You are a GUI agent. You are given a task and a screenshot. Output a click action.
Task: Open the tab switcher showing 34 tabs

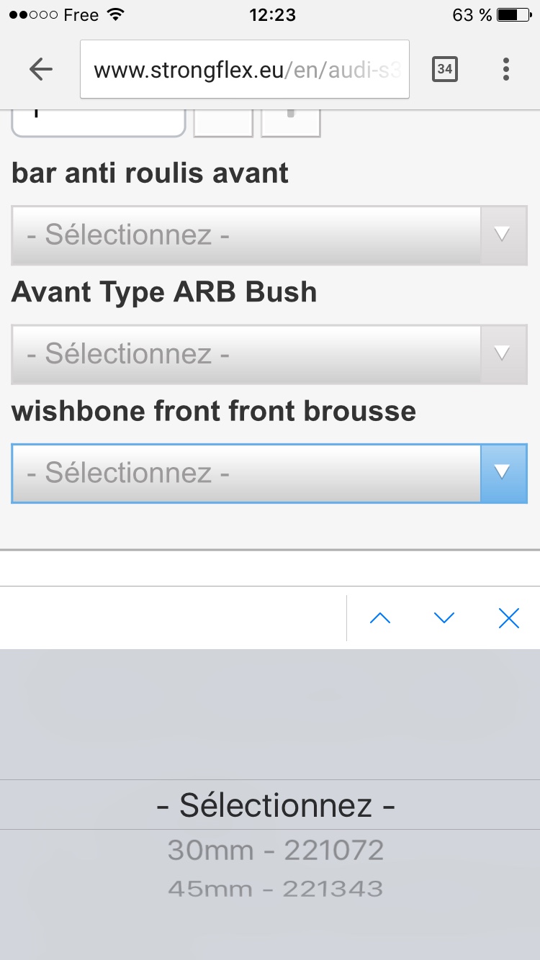444,69
